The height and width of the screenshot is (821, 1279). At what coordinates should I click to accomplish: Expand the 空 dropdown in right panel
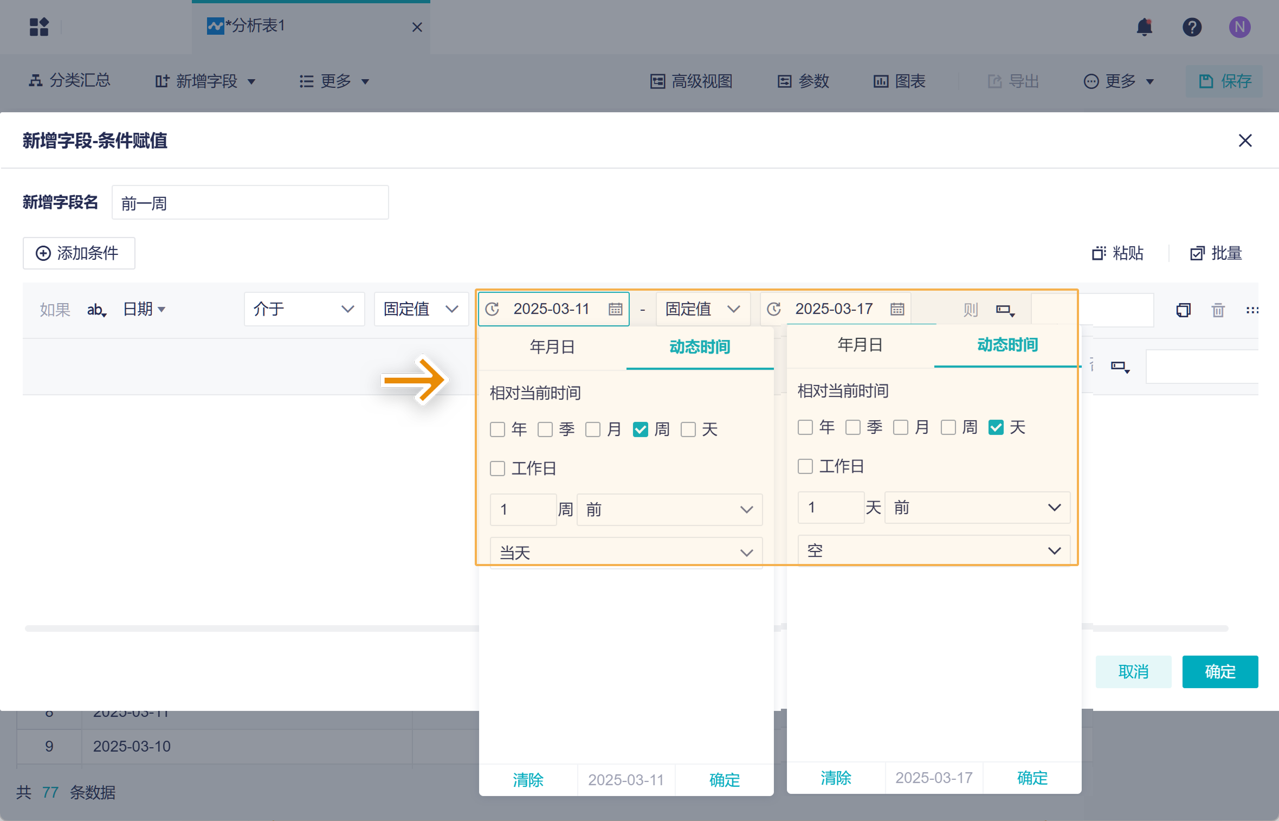click(934, 550)
